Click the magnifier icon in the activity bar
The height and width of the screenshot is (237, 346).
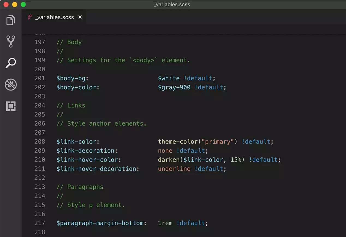click(10, 63)
